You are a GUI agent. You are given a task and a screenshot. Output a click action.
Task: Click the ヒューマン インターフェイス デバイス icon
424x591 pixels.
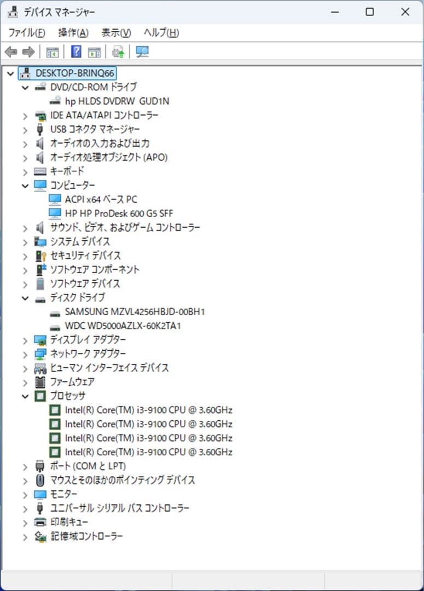tap(40, 368)
